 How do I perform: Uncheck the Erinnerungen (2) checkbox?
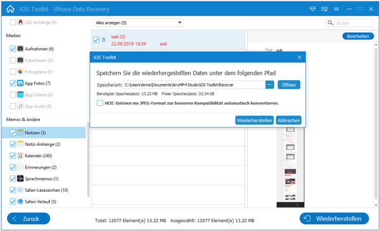pyautogui.click(x=13, y=167)
